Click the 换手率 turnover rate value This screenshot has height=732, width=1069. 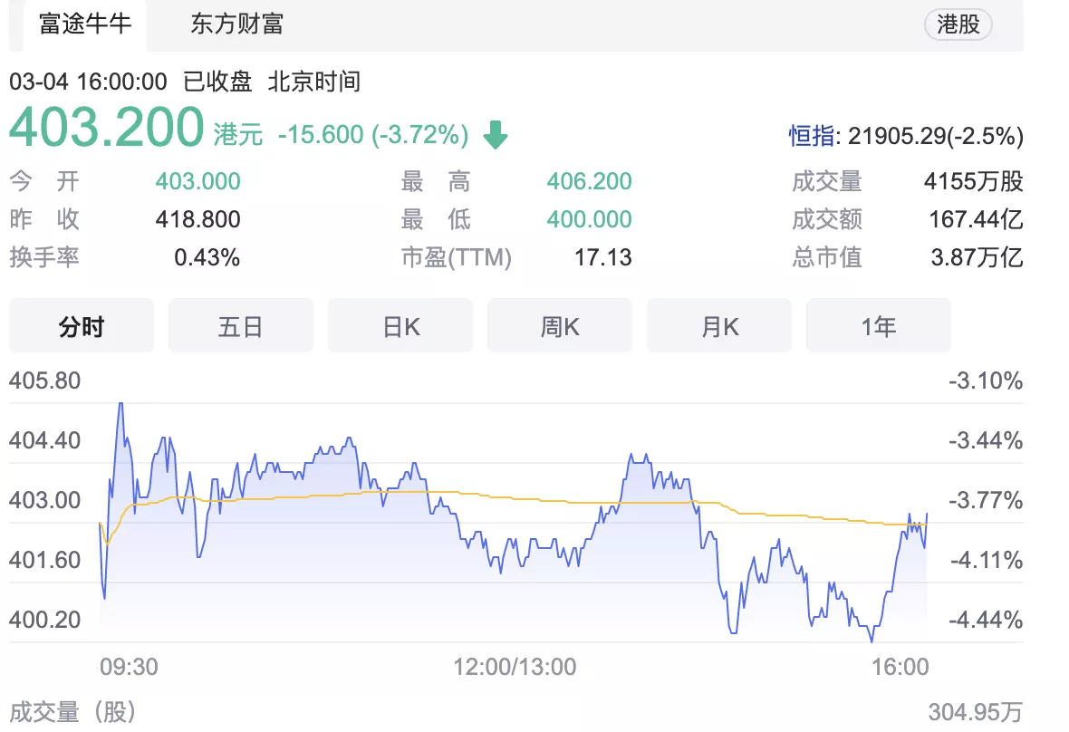pyautogui.click(x=208, y=257)
